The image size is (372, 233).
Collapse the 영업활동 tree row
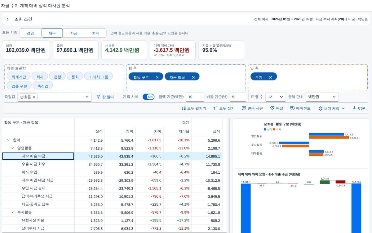(x=13, y=148)
